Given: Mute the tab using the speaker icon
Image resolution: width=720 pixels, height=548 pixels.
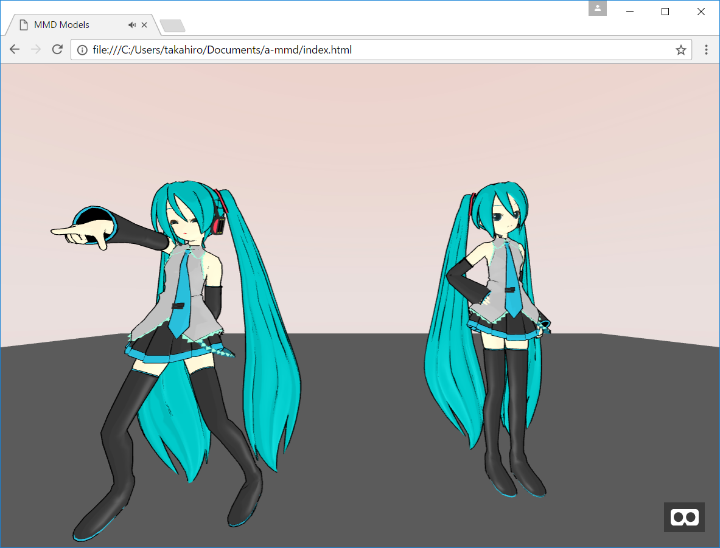Looking at the screenshot, I should 132,25.
